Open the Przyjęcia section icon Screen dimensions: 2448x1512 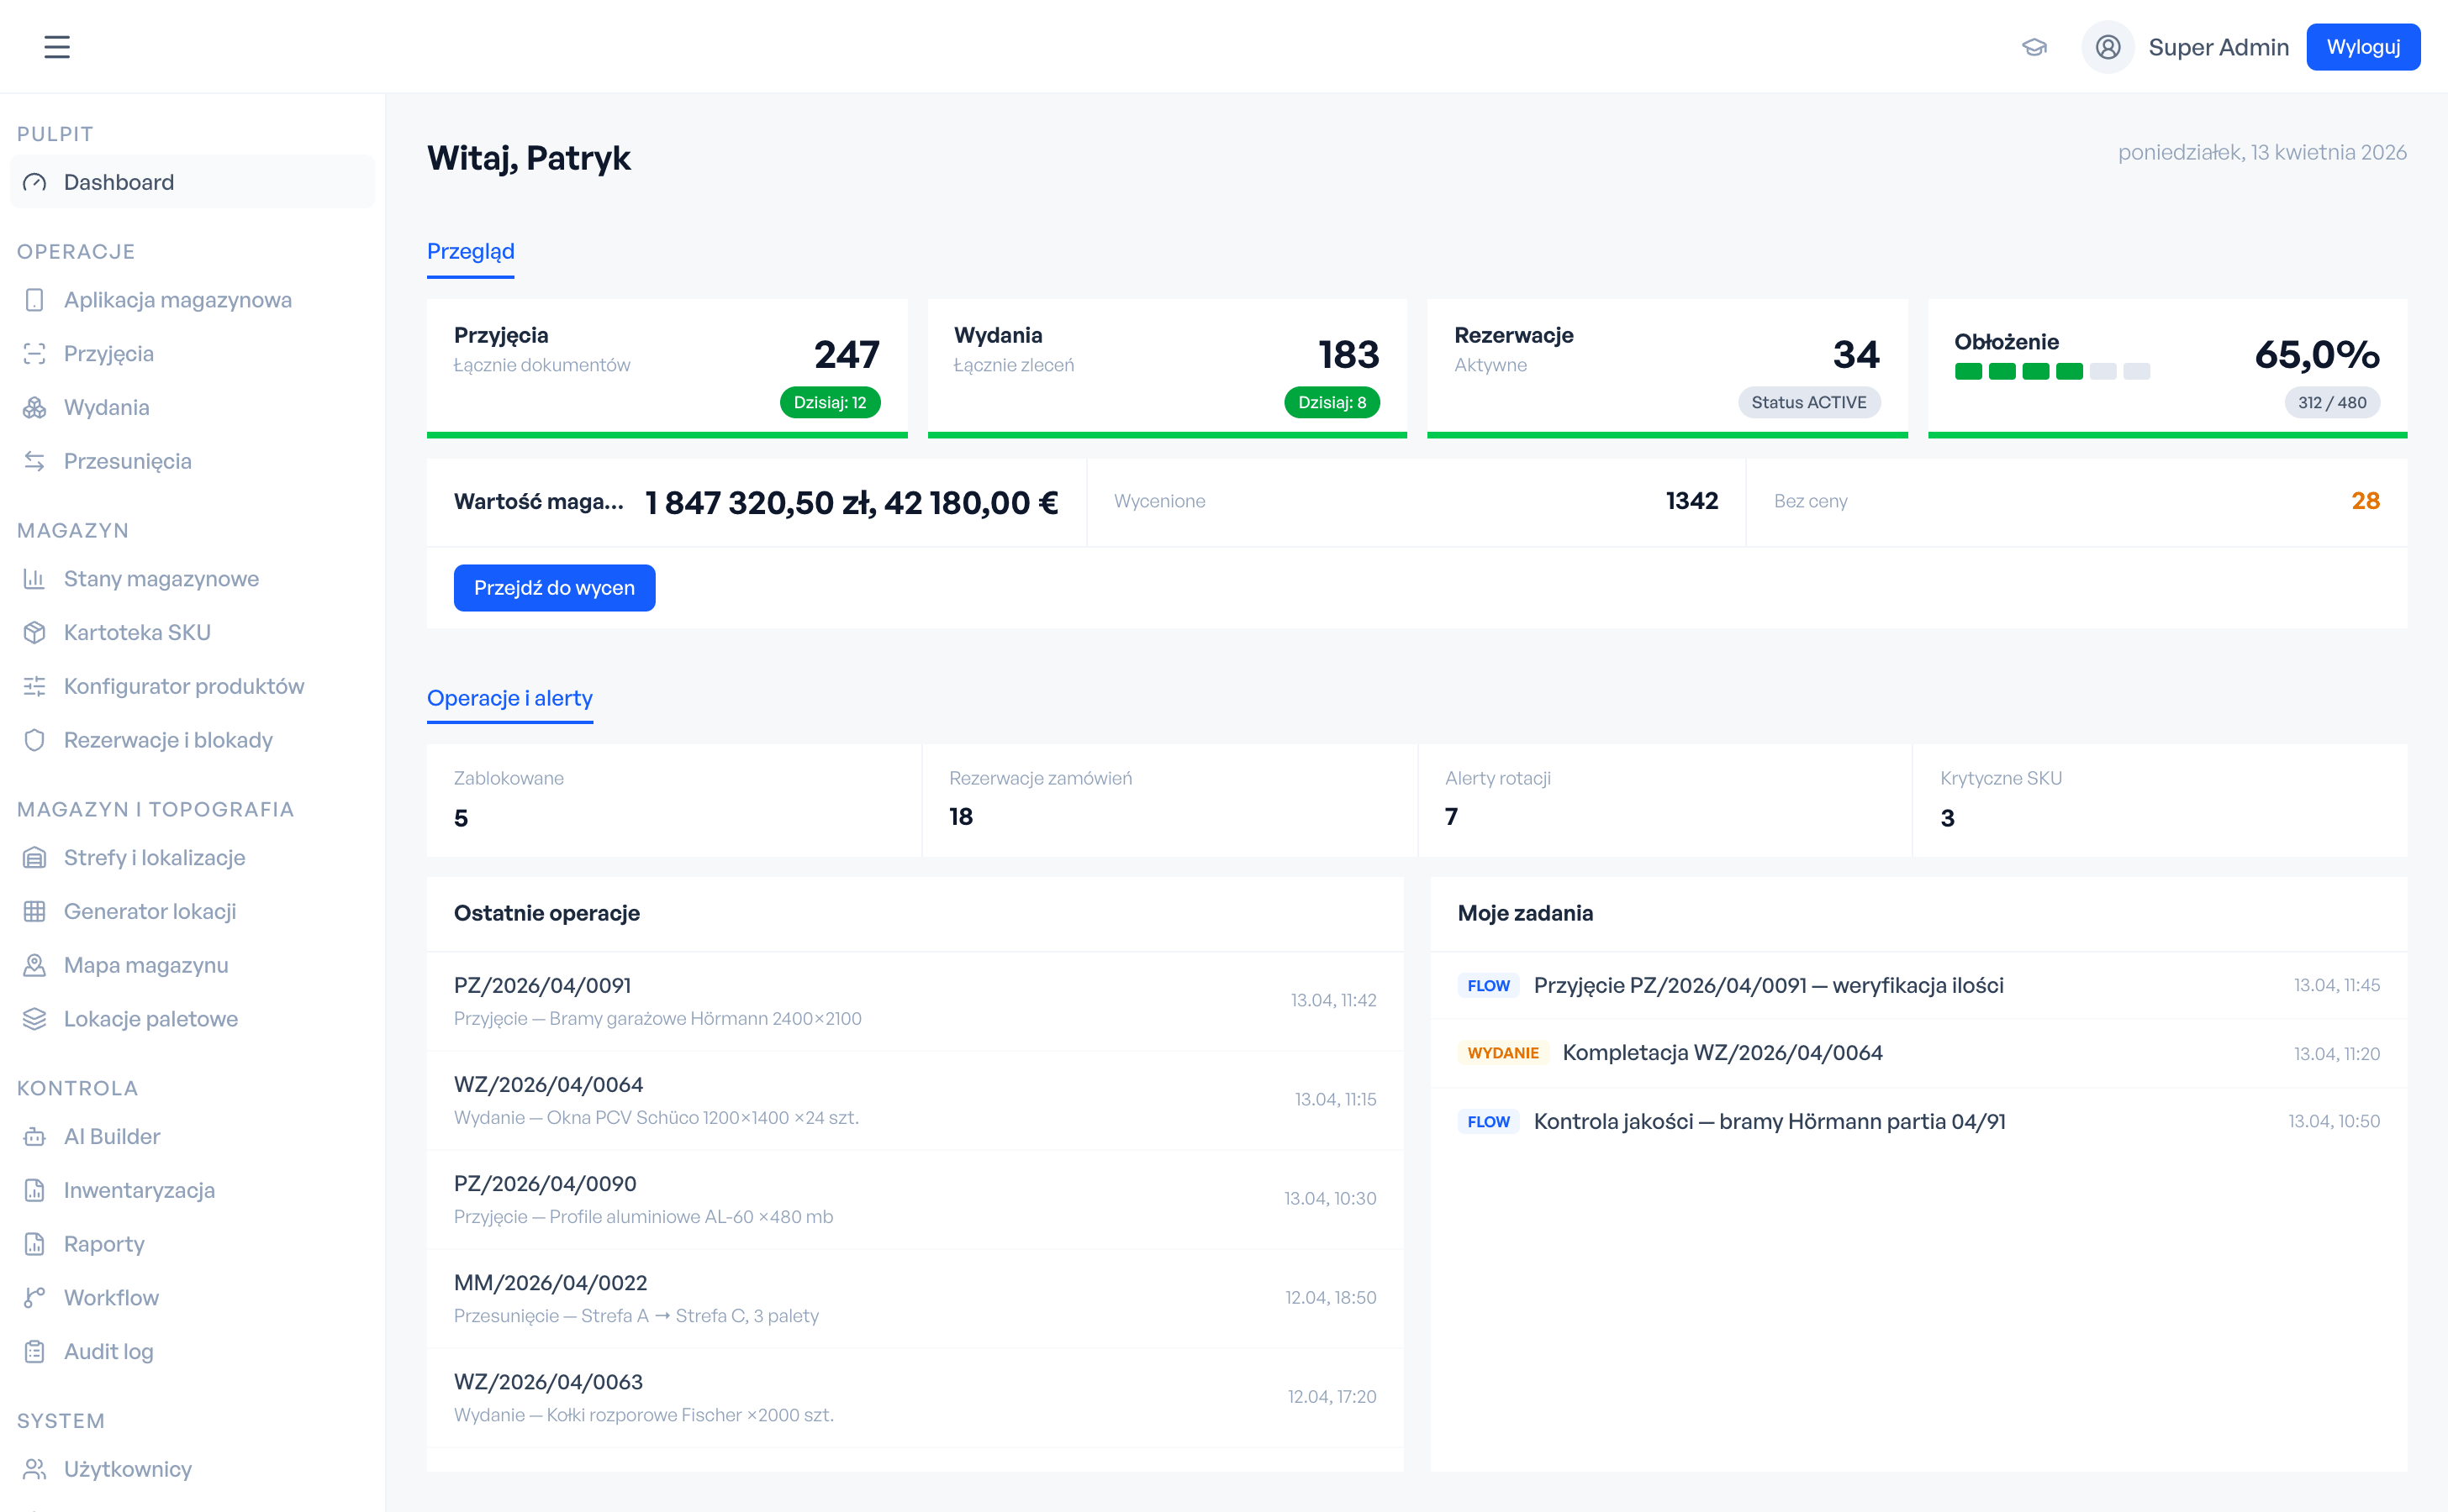[35, 353]
